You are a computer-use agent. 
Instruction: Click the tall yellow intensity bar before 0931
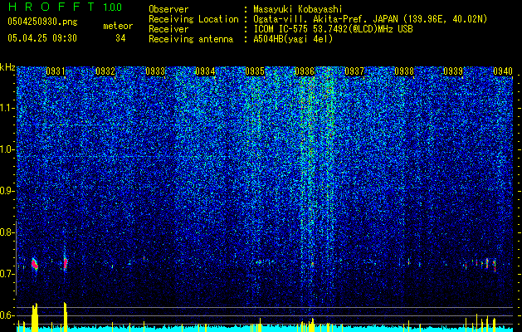click(x=35, y=317)
